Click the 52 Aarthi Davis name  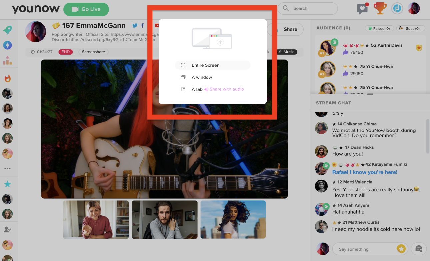point(387,45)
